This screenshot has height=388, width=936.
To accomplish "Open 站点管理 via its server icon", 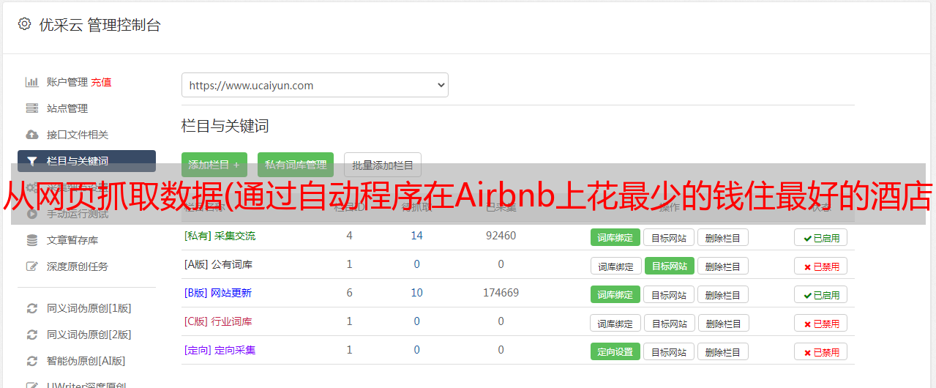I will pos(31,108).
